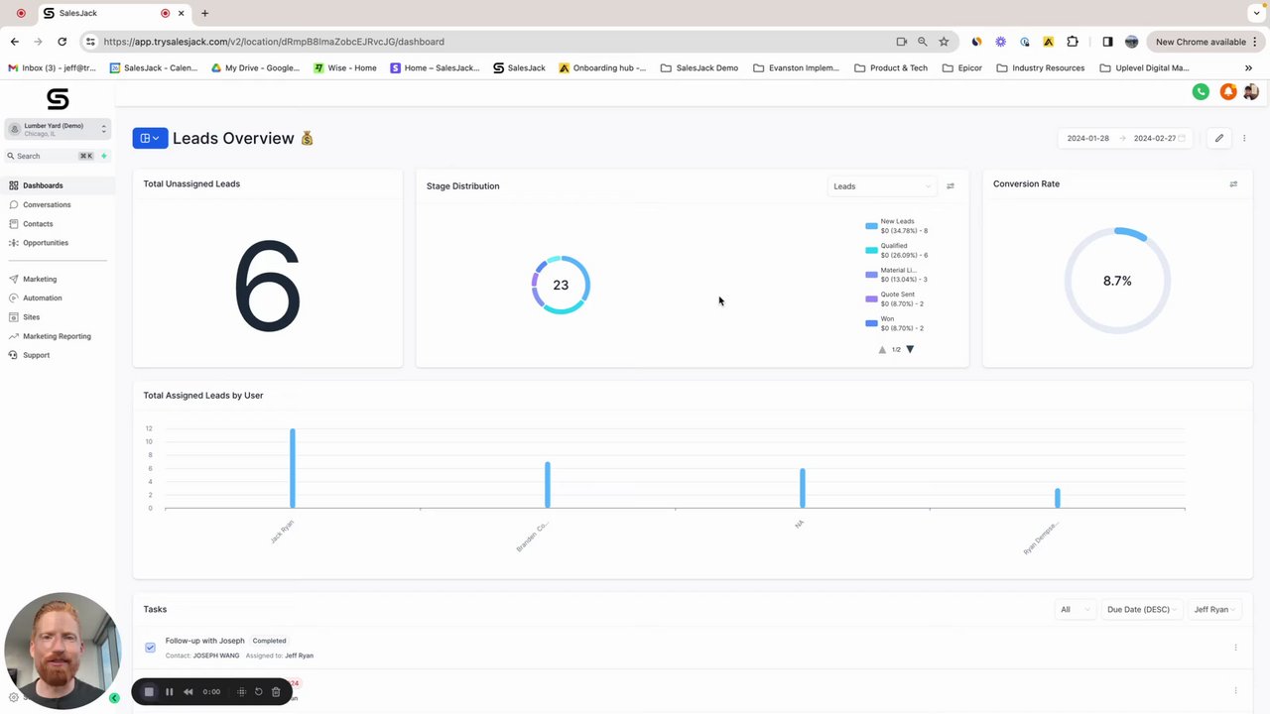Image resolution: width=1270 pixels, height=714 pixels.
Task: Open Conversations in sidebar
Action: click(47, 204)
